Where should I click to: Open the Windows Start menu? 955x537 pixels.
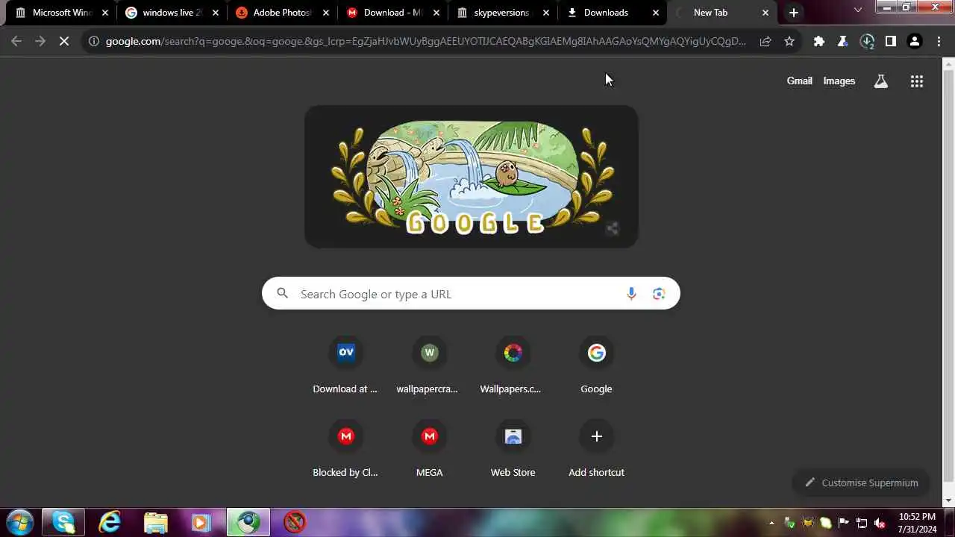[x=19, y=522]
